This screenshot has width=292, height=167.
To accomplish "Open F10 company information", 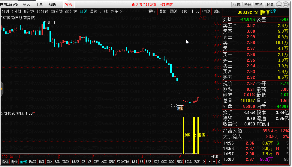I will pos(184,11).
